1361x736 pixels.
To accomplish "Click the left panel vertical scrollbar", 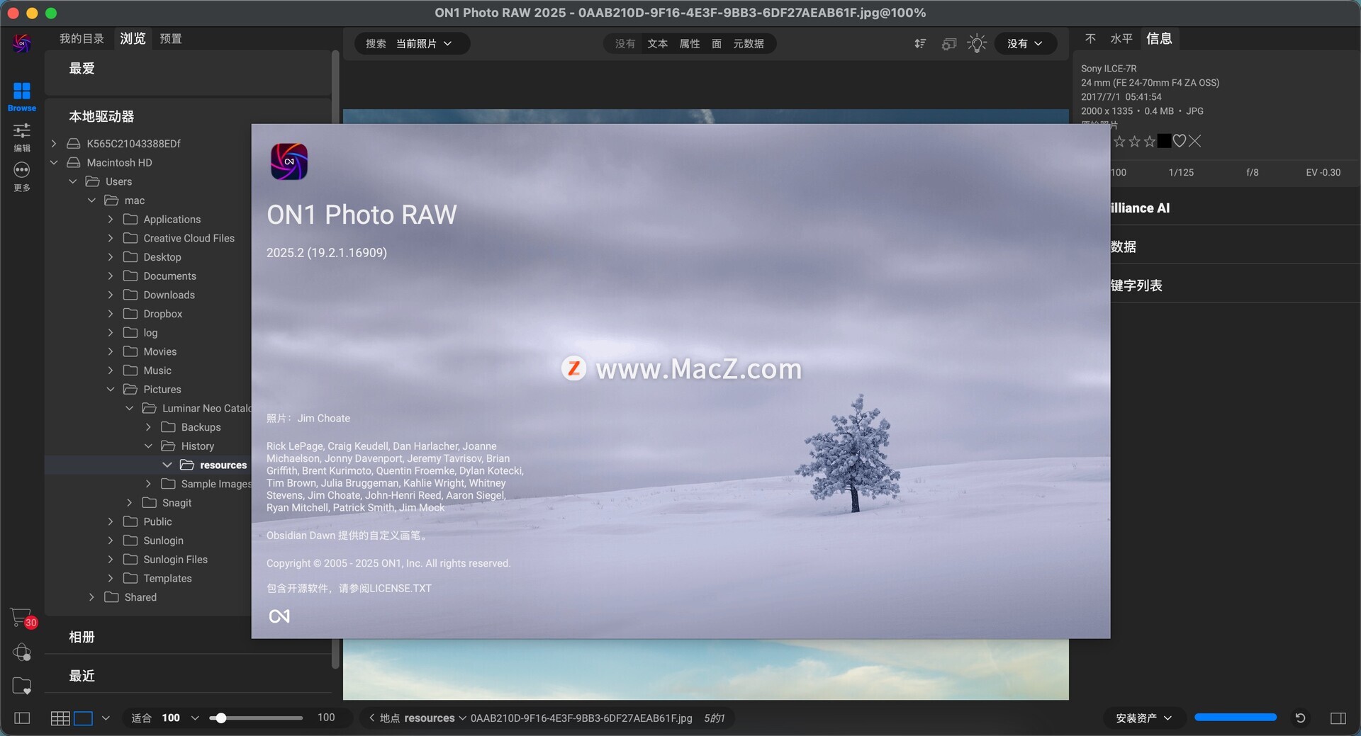I will point(335,358).
